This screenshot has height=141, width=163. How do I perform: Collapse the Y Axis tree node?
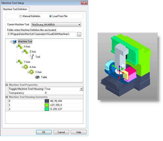pos(17,62)
